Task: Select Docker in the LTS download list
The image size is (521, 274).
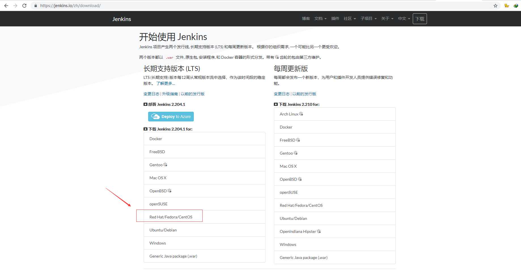Action: point(205,139)
